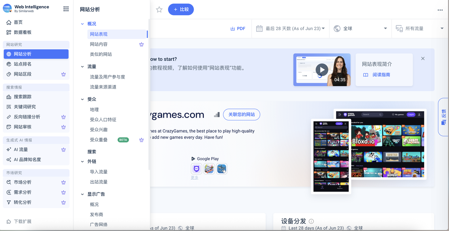This screenshot has width=449, height=231.
Task: Play the tutorial video
Action: point(322,70)
